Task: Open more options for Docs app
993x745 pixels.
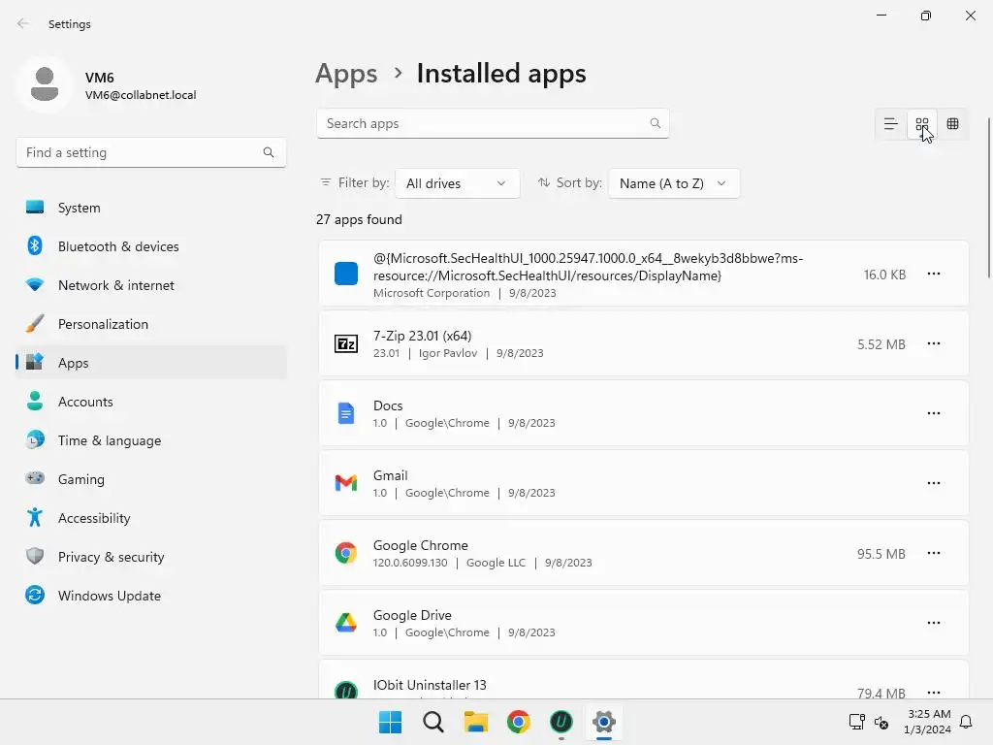Action: 934,413
